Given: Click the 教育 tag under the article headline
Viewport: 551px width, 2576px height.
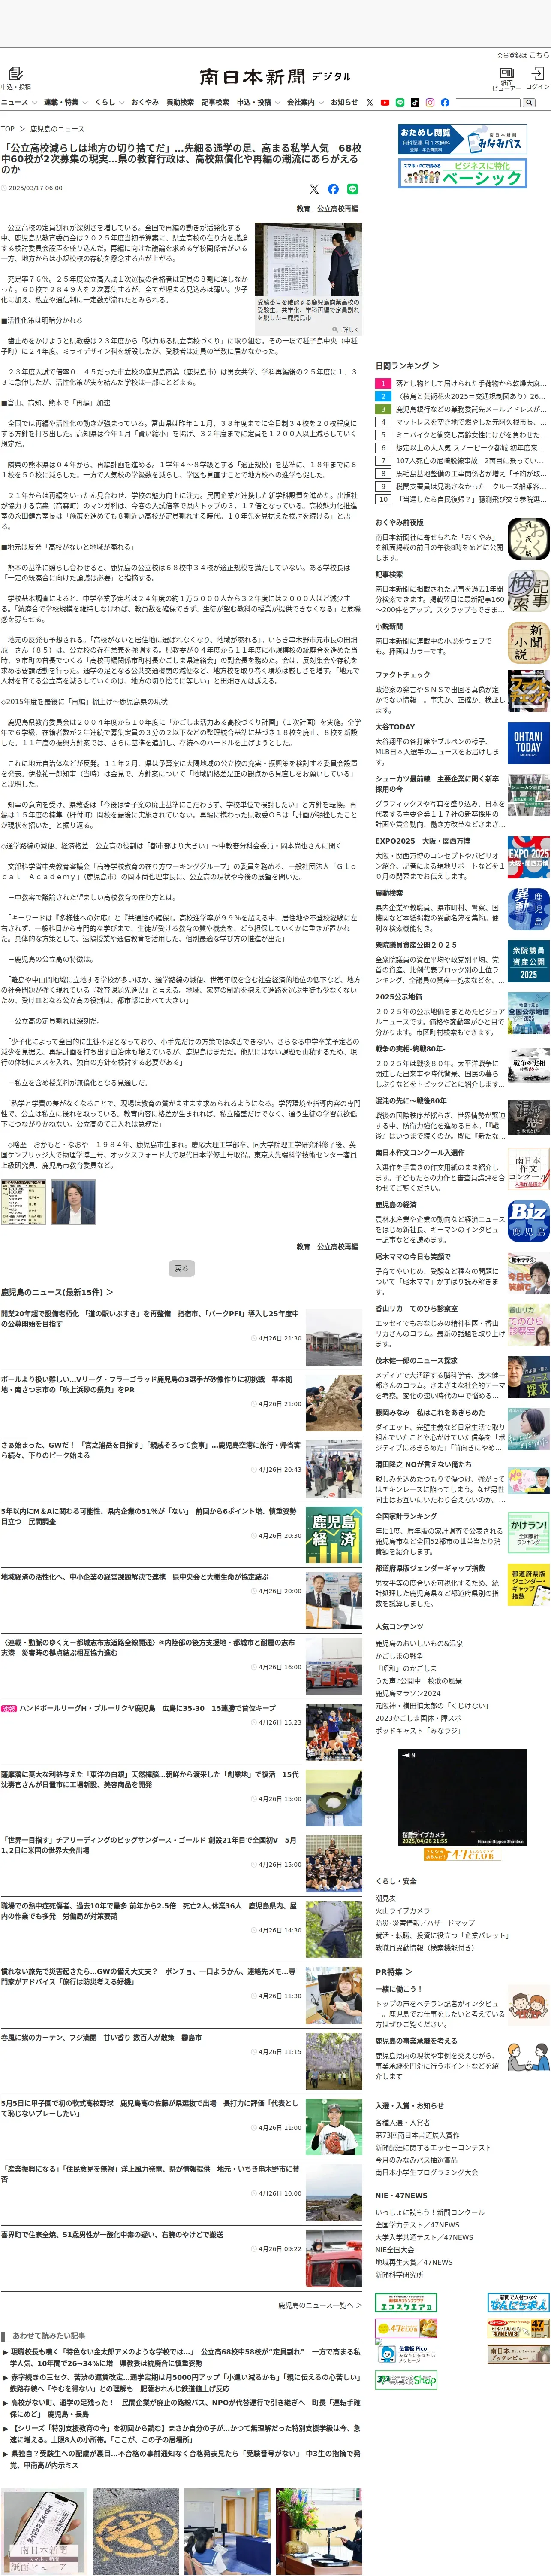Looking at the screenshot, I should pyautogui.click(x=304, y=209).
